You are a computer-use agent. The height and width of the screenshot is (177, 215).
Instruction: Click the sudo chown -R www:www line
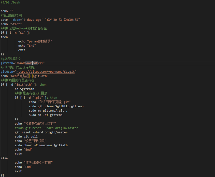pyautogui.click(x=41, y=145)
